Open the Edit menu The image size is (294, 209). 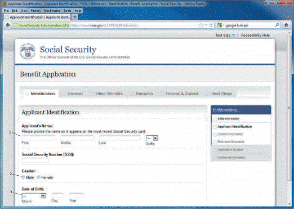pos(15,11)
